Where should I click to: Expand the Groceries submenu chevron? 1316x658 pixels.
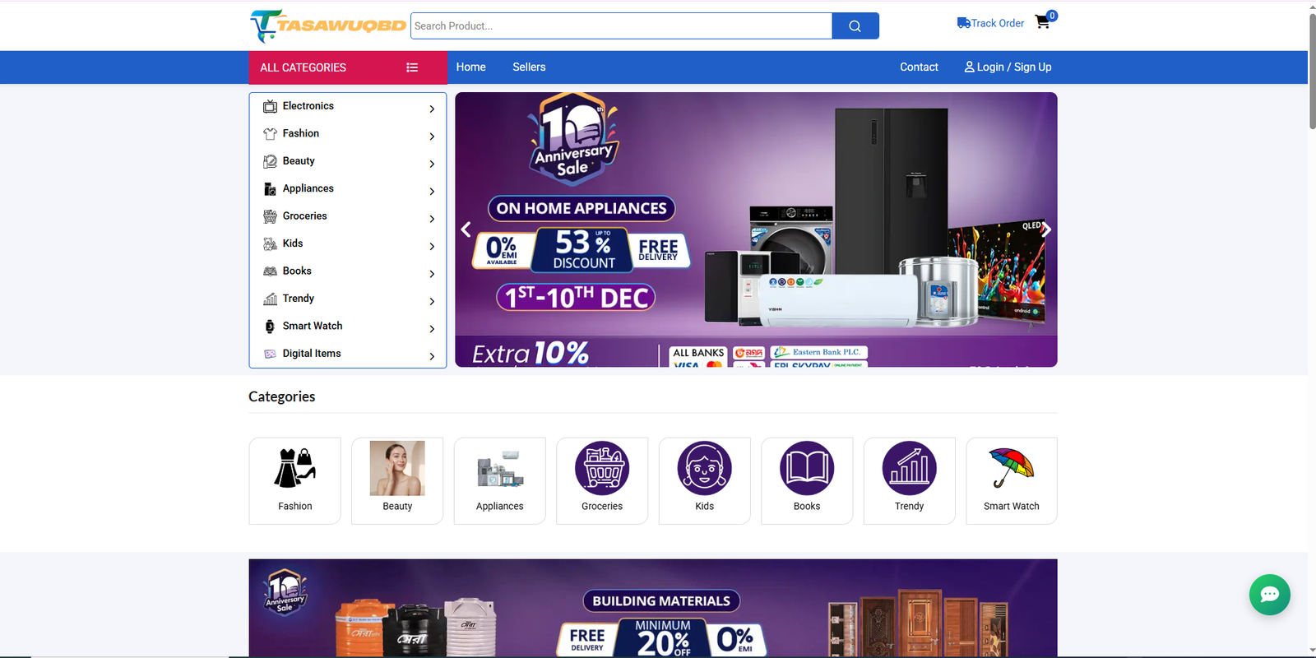pos(432,219)
